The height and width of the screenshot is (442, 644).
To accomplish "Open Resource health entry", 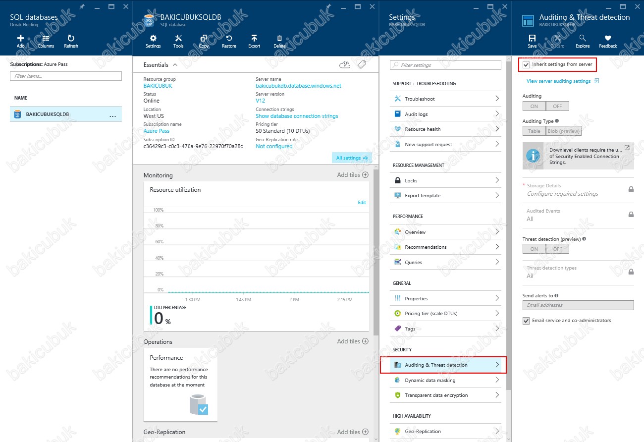I will pyautogui.click(x=445, y=129).
